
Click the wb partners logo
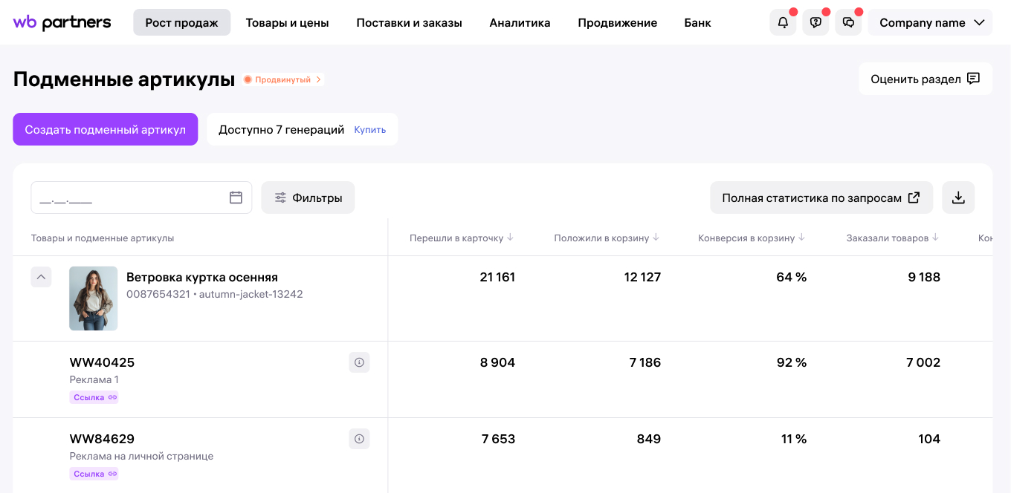(62, 22)
